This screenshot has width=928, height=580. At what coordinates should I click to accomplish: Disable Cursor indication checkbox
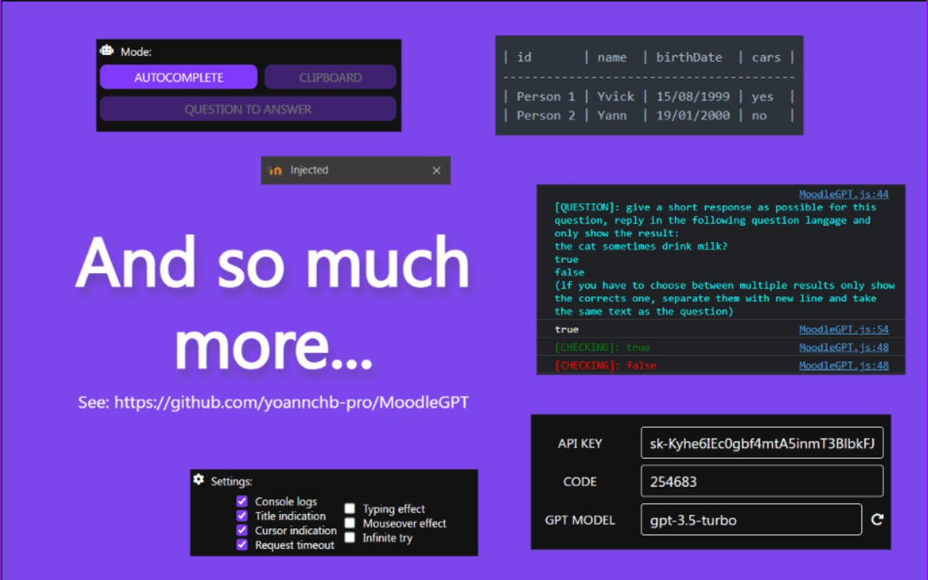tap(242, 531)
